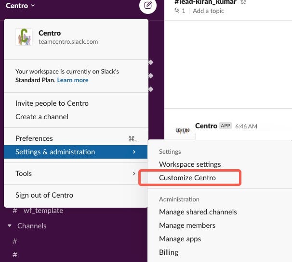Expand the Settings & administration submenu
The height and width of the screenshot is (262, 292).
point(76,152)
